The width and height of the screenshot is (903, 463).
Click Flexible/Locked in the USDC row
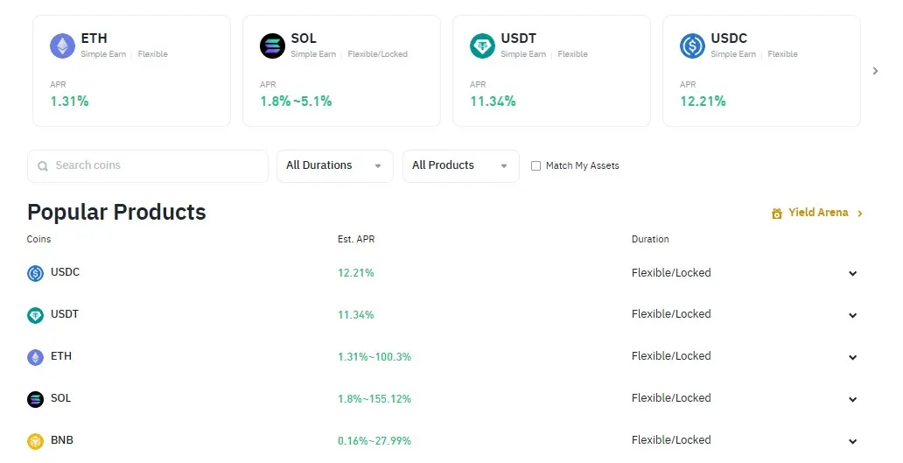click(x=671, y=273)
